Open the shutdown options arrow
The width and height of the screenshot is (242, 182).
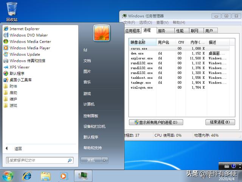point(104,160)
